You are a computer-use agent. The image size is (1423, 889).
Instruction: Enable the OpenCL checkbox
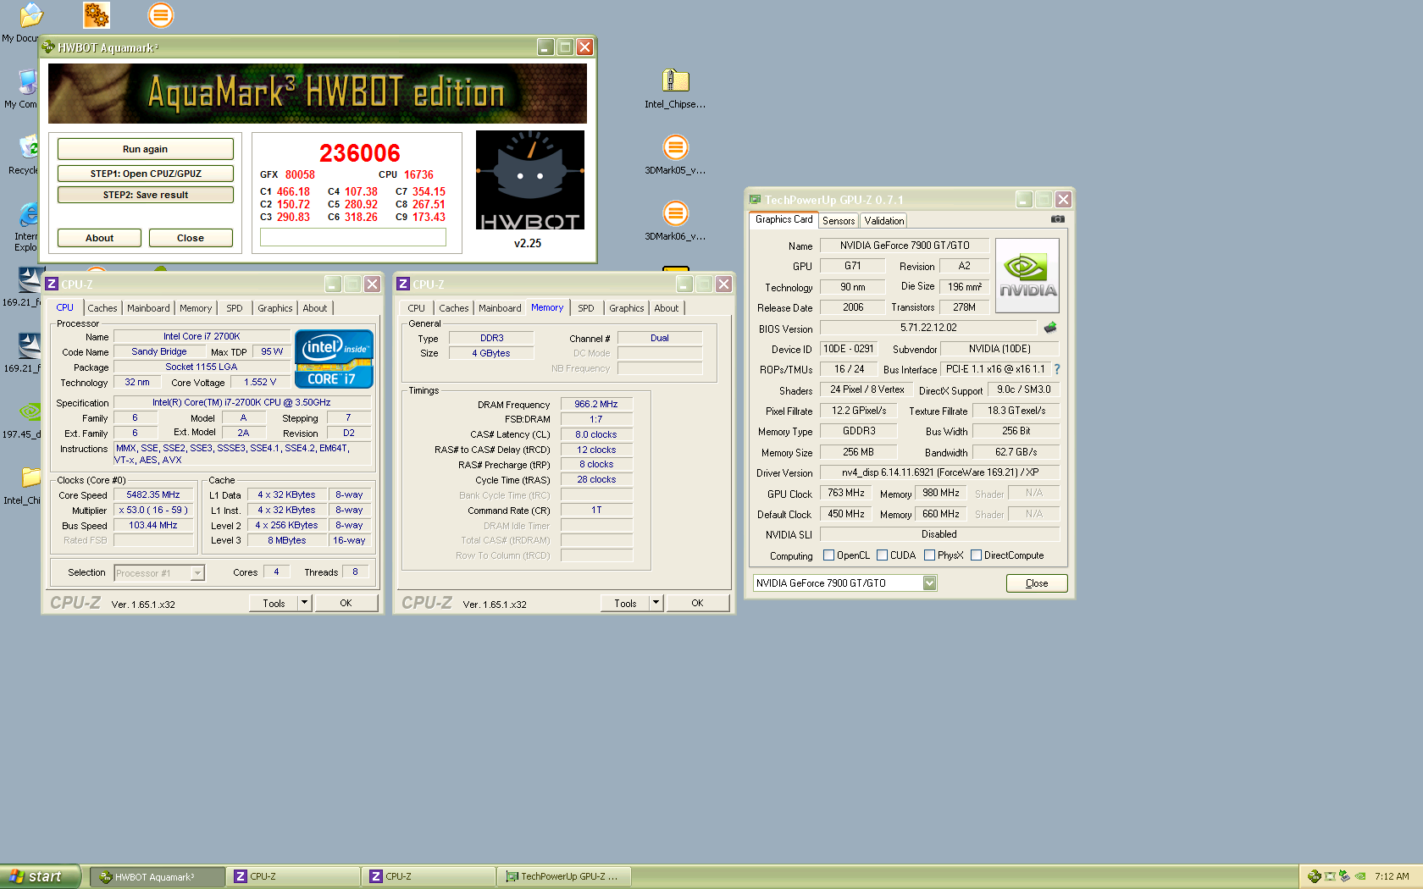pyautogui.click(x=828, y=555)
